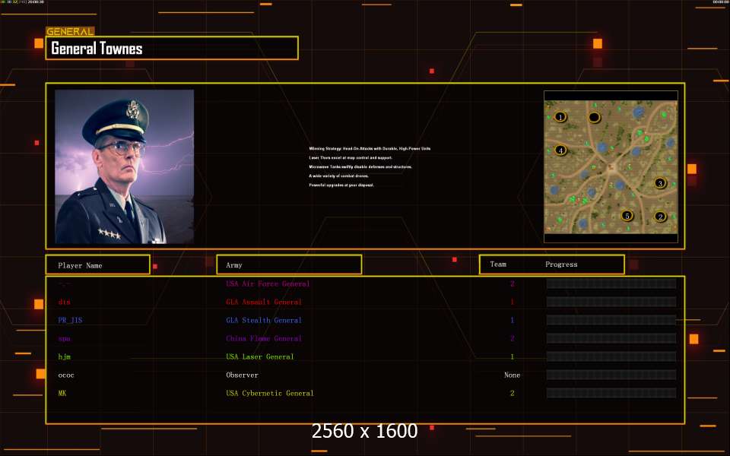
Task: Click the Microwave Tanks description line
Action: pos(360,166)
